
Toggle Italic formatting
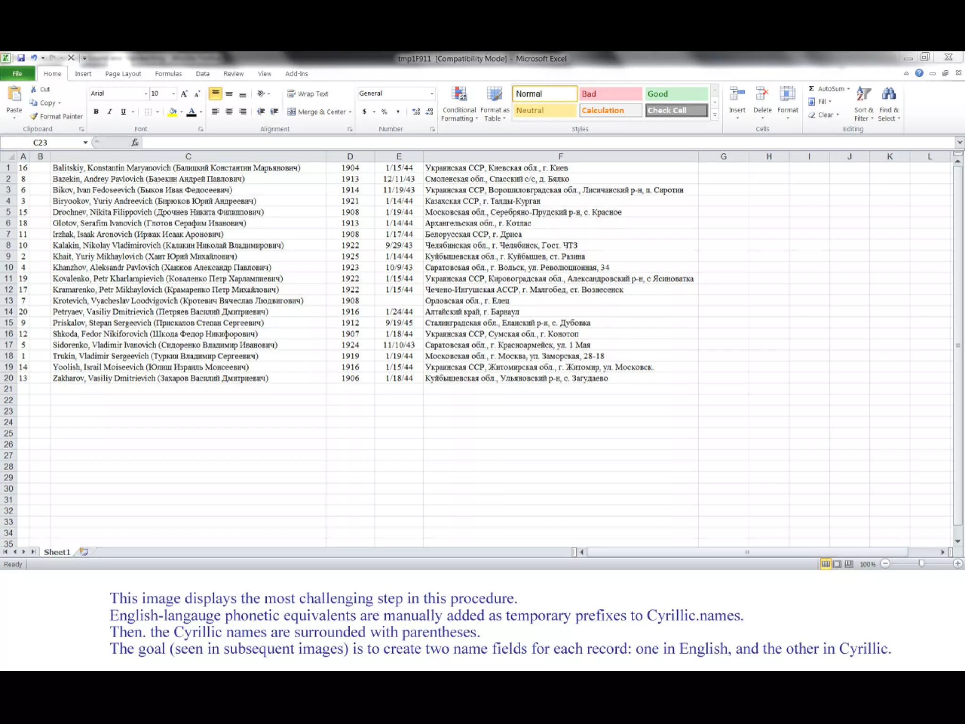[x=109, y=112]
